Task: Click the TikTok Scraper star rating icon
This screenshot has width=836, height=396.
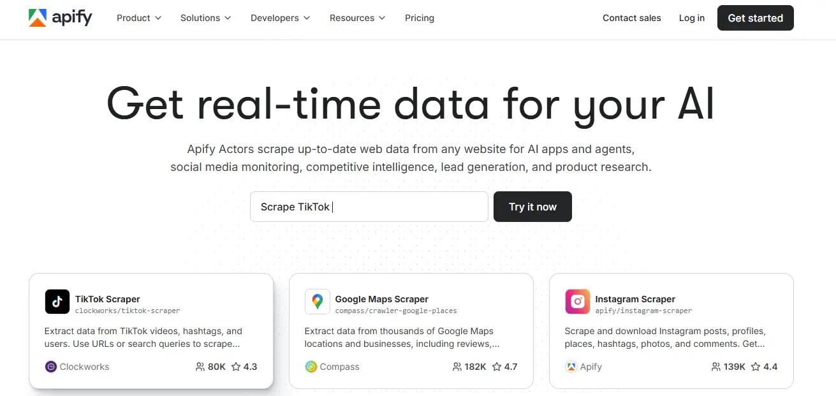Action: click(236, 367)
